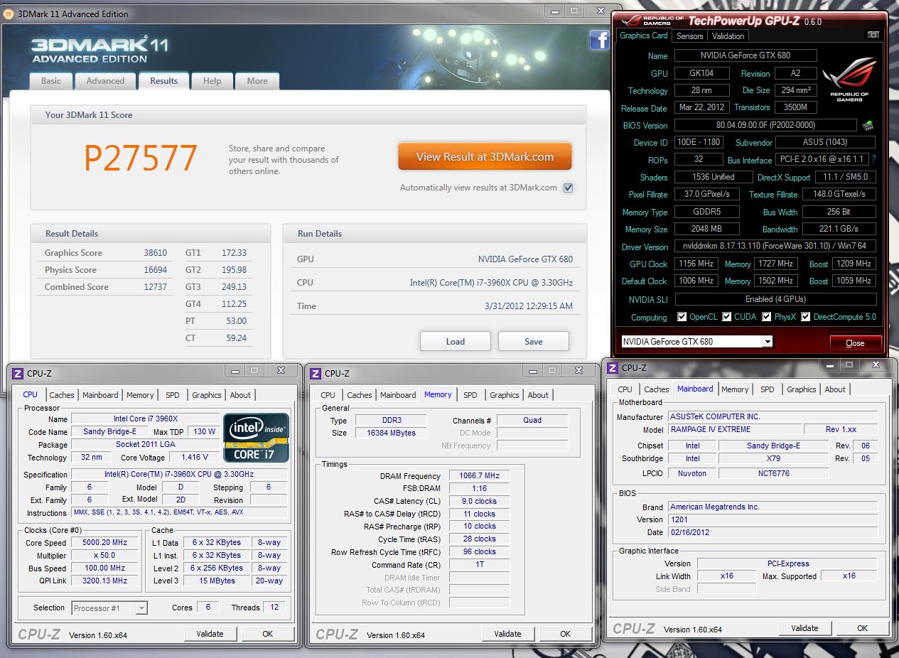Open the Facebook icon in 3DMark
Viewport: 899px width, 658px height.
pyautogui.click(x=599, y=41)
